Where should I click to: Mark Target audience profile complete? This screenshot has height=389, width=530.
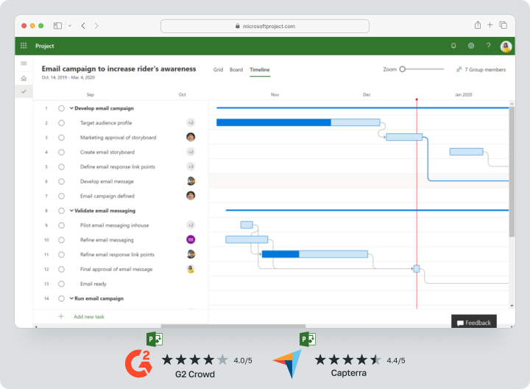pyautogui.click(x=61, y=123)
